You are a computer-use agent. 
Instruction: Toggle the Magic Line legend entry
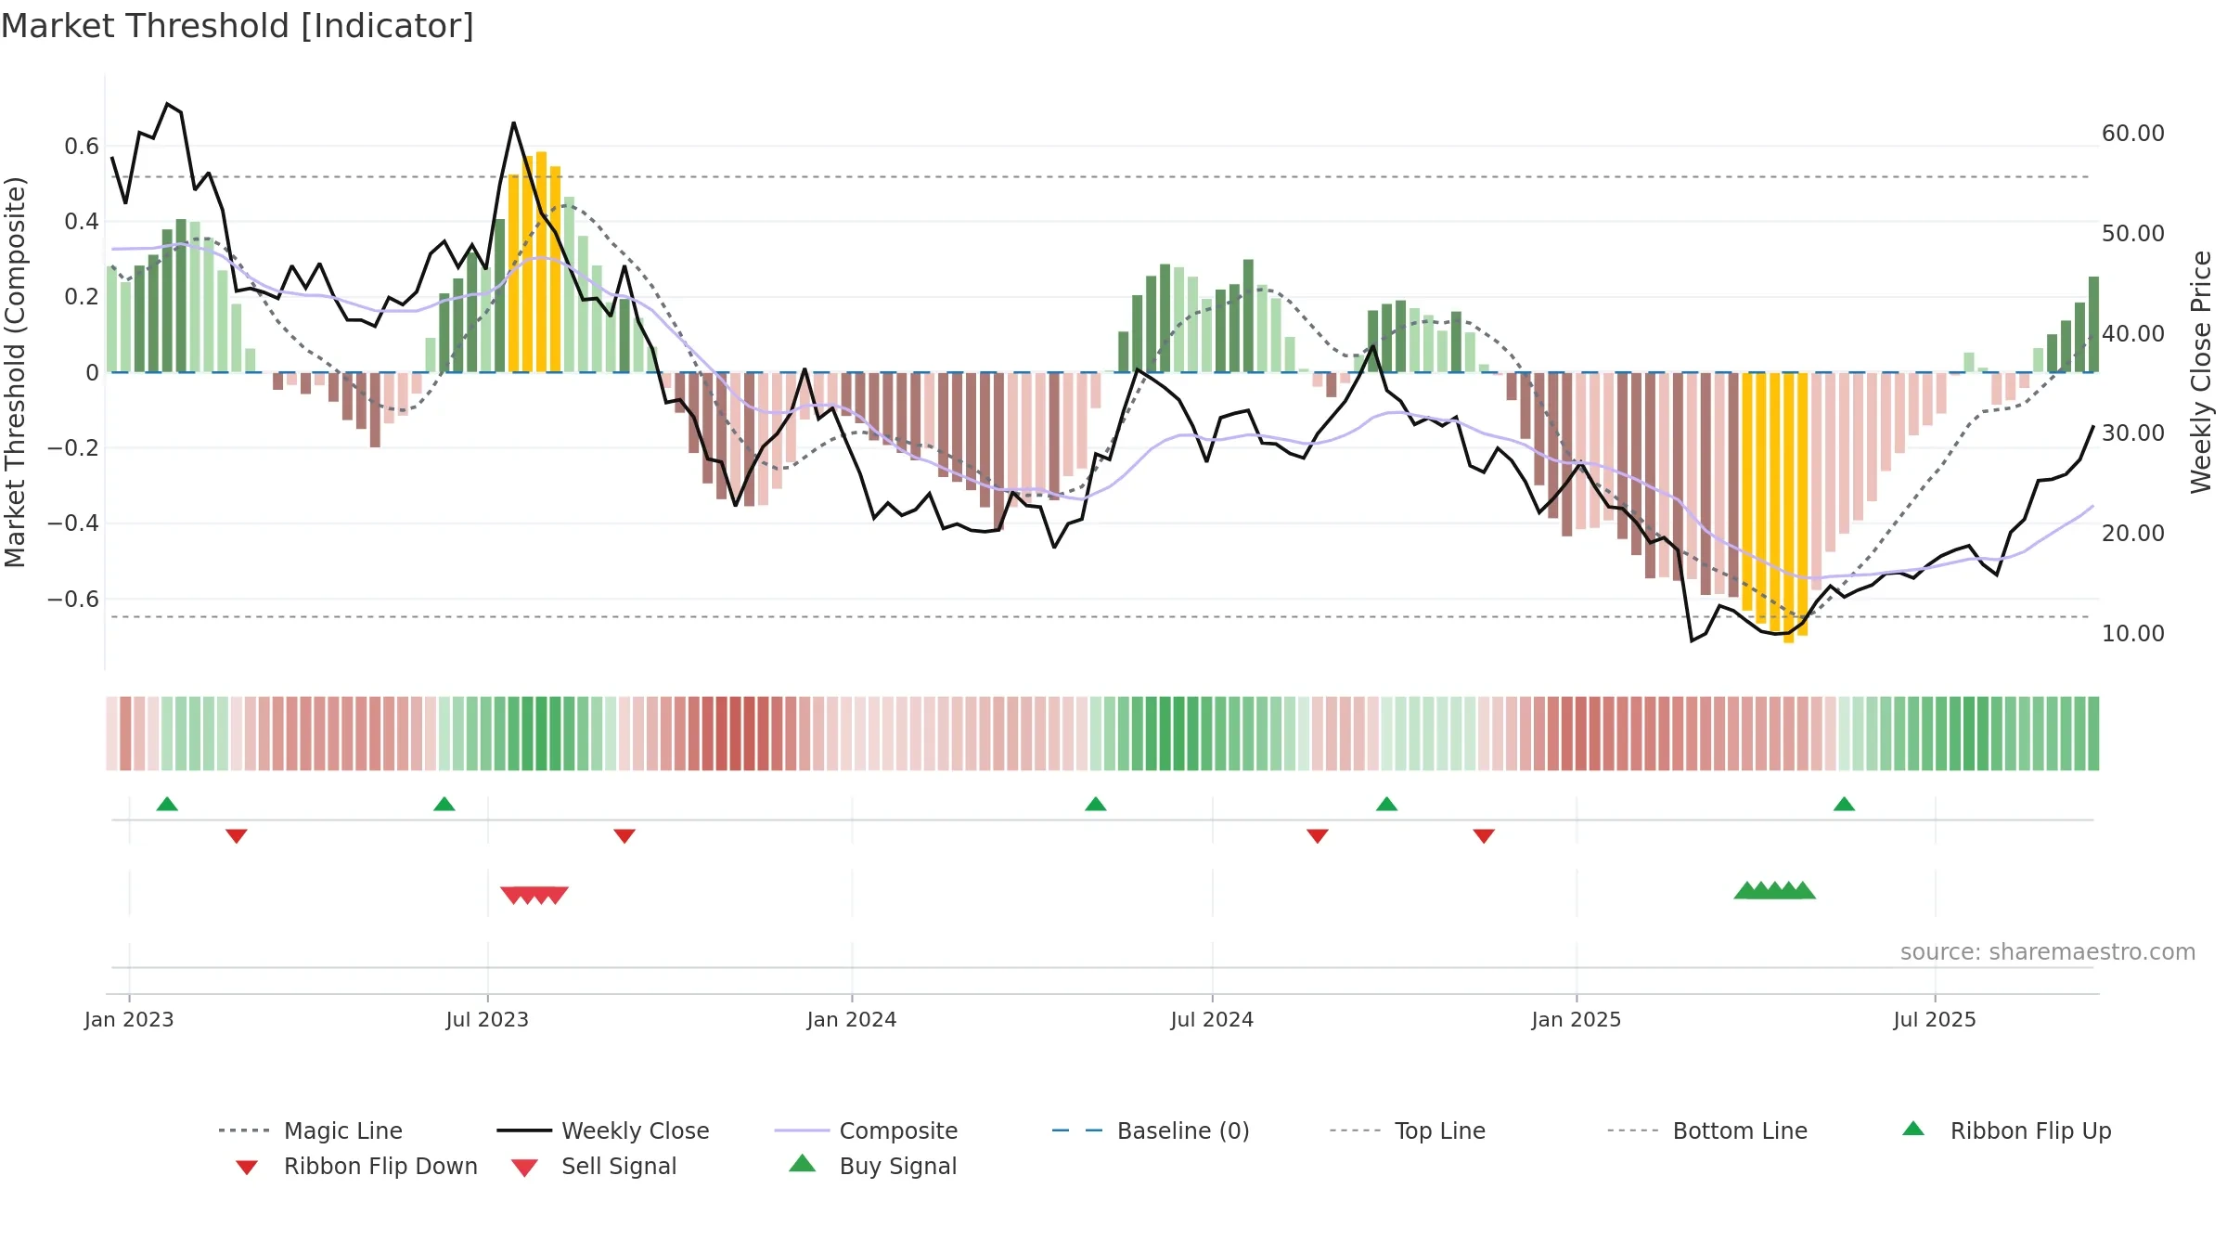pos(310,1130)
